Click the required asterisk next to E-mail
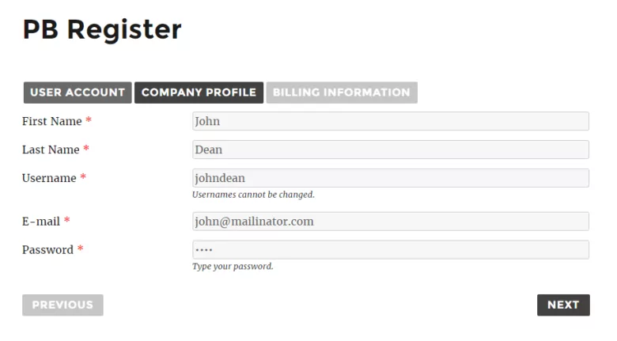The width and height of the screenshot is (617, 341). point(67,222)
